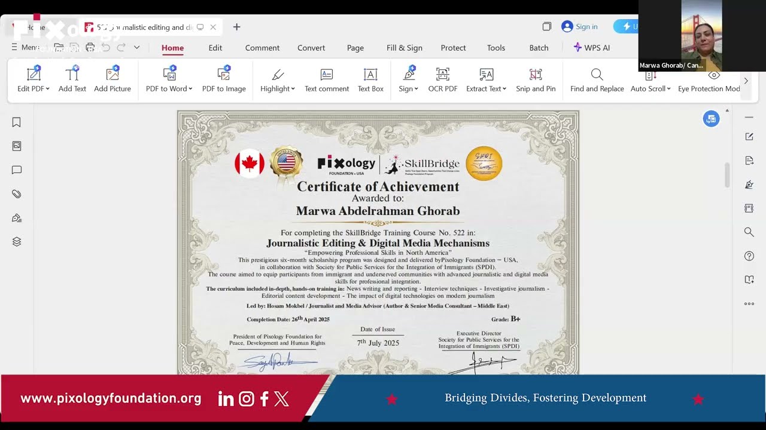Viewport: 766px width, 430px height.
Task: Click the edit note icon in right sidebar
Action: click(x=749, y=136)
